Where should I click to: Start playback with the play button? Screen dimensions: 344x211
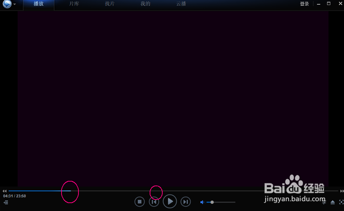pos(170,201)
